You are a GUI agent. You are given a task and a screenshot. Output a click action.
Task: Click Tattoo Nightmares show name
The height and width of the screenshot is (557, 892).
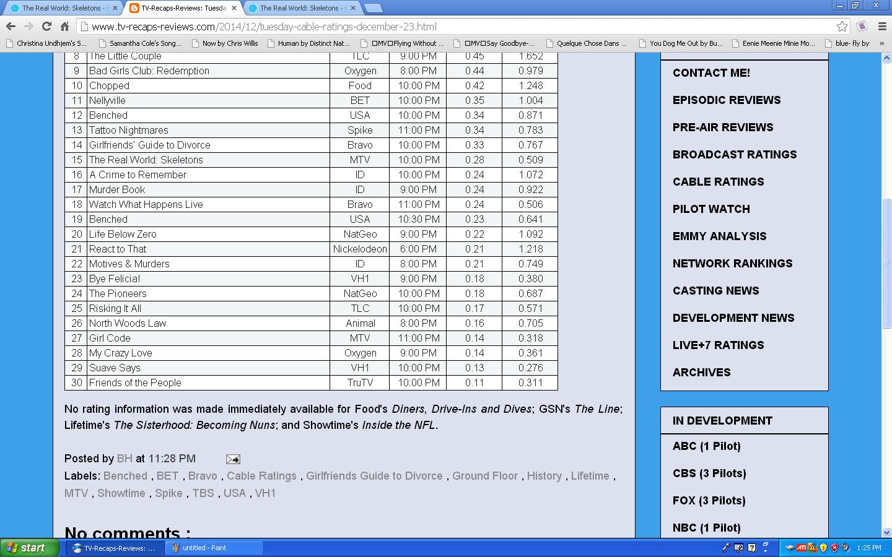[x=128, y=130]
